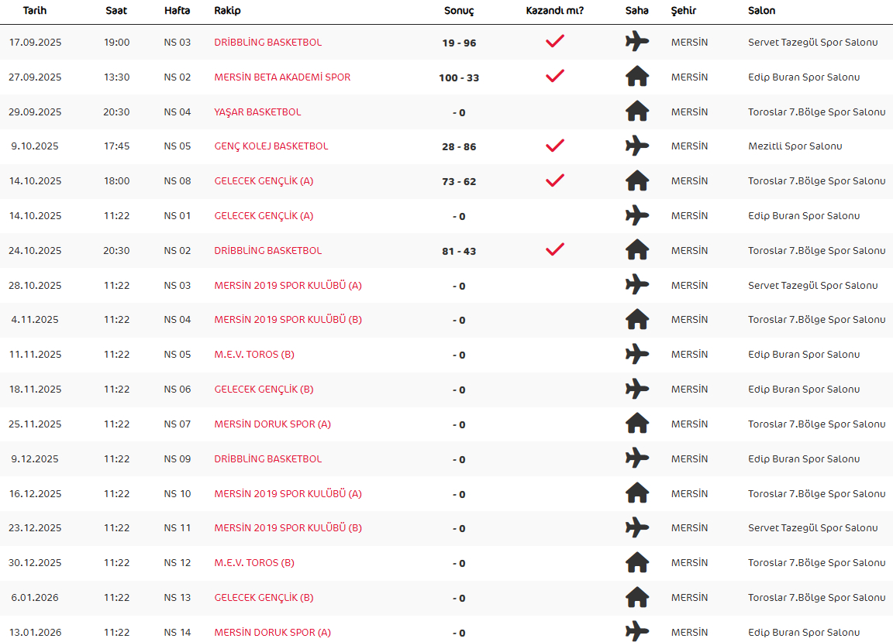The height and width of the screenshot is (642, 893).
Task: Open GELECEK GENÇLİK (B) link on 18.11.2025
Action: click(x=264, y=390)
